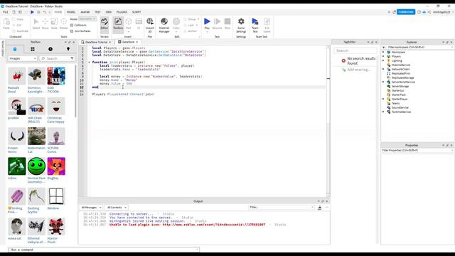
Task: Click the undo arrow in quick-access bar
Action: click(44, 12)
